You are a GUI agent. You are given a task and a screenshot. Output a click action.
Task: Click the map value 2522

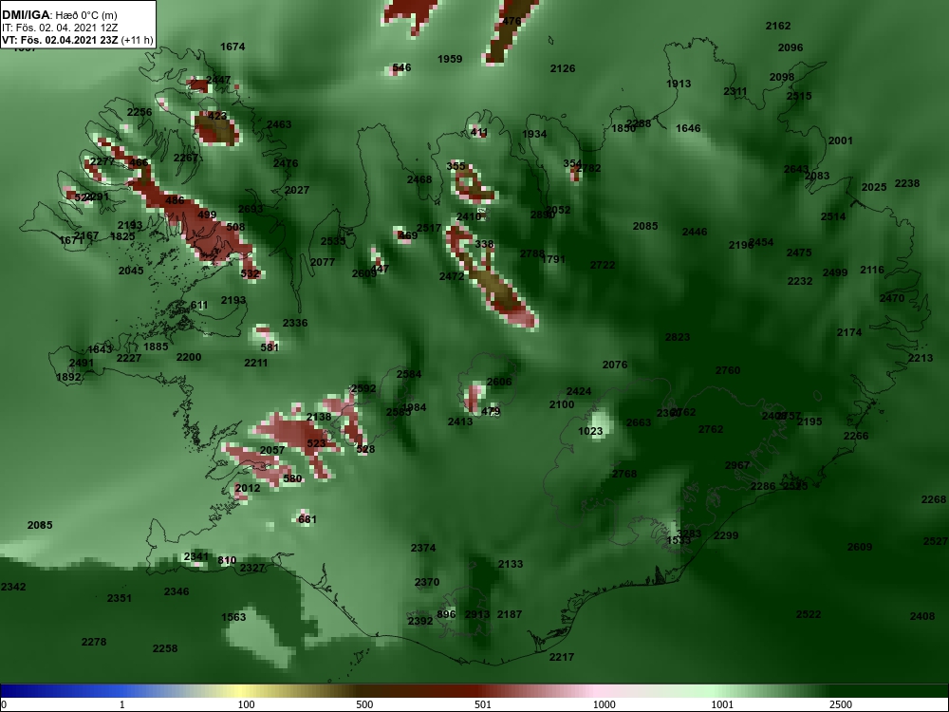(x=808, y=614)
